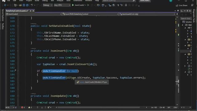Screen dimensions: 197x111
Task: Open the Window menu
Action: point(89,1)
